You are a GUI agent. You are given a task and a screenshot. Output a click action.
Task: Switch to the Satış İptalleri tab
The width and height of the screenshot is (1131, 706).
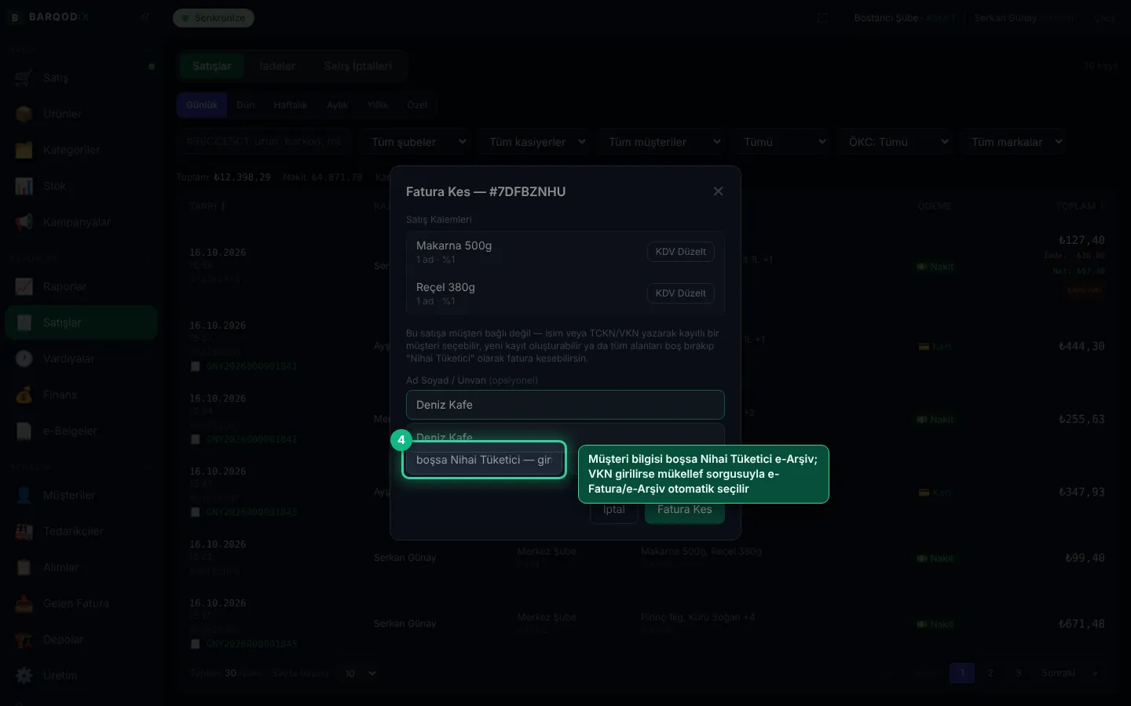click(357, 66)
